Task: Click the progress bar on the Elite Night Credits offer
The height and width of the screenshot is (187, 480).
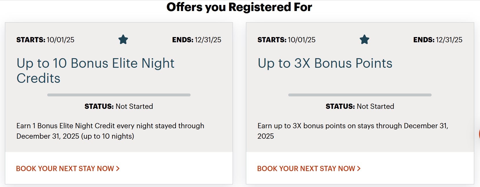Action: (x=119, y=94)
